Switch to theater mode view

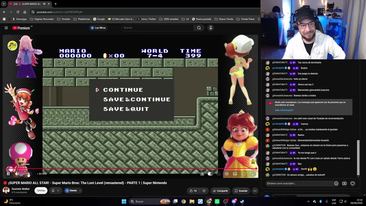235,174
